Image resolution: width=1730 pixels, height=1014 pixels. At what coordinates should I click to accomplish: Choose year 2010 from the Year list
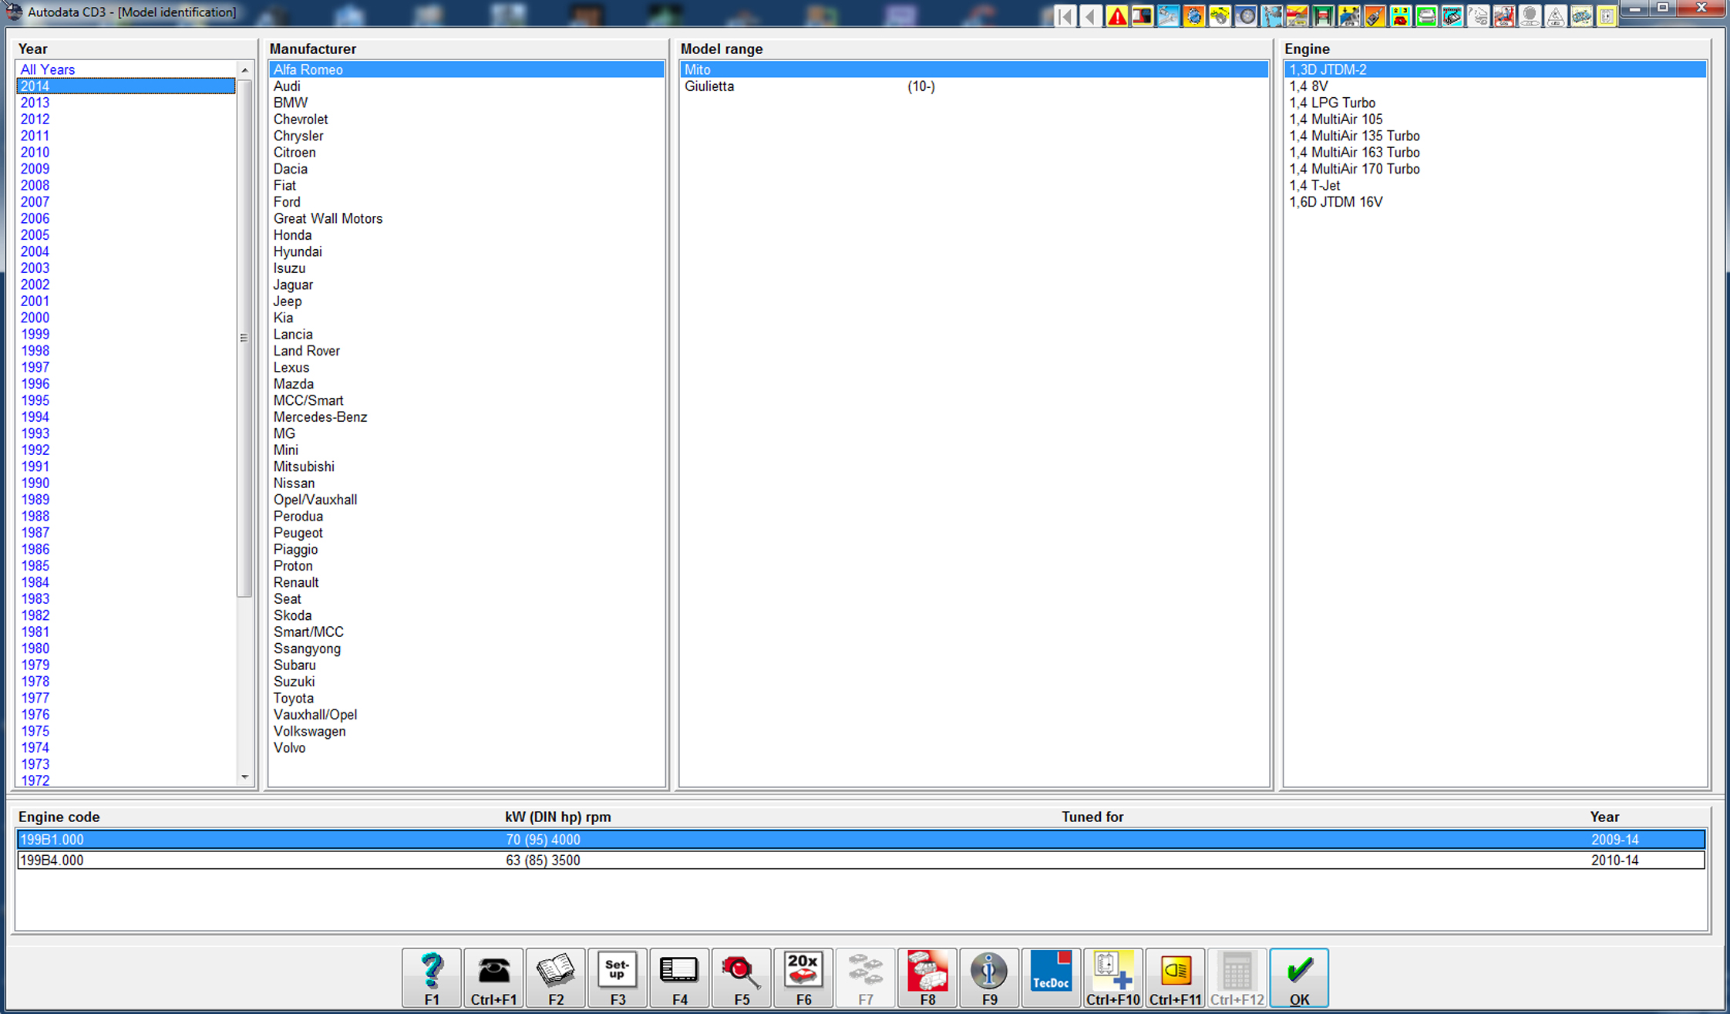click(35, 153)
